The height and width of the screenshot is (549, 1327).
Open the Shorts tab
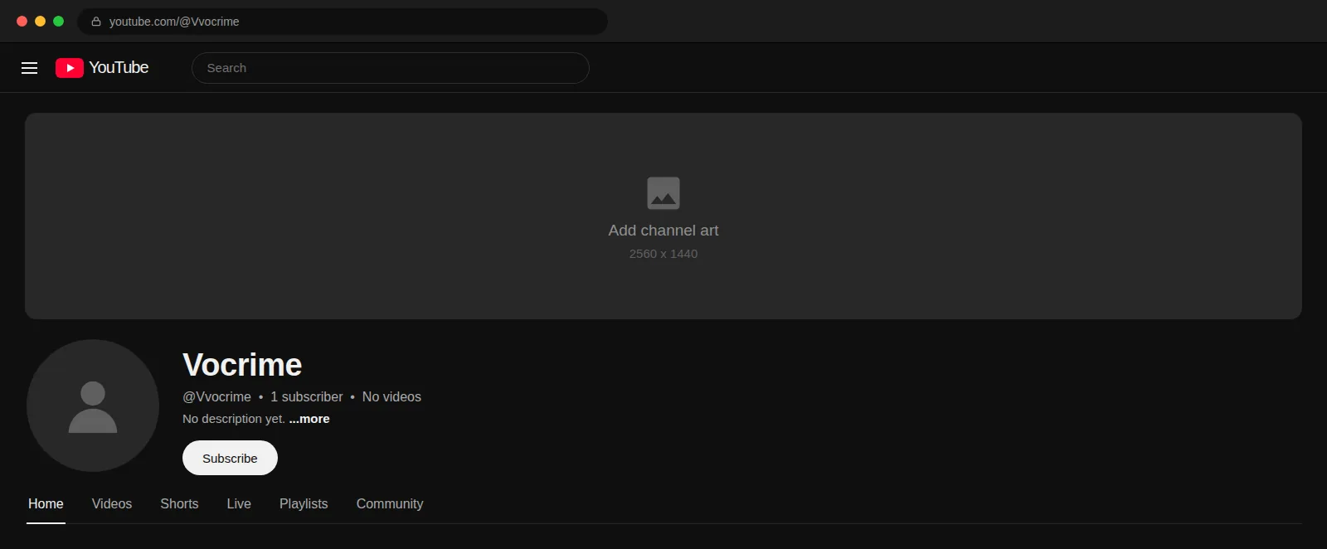pos(179,503)
